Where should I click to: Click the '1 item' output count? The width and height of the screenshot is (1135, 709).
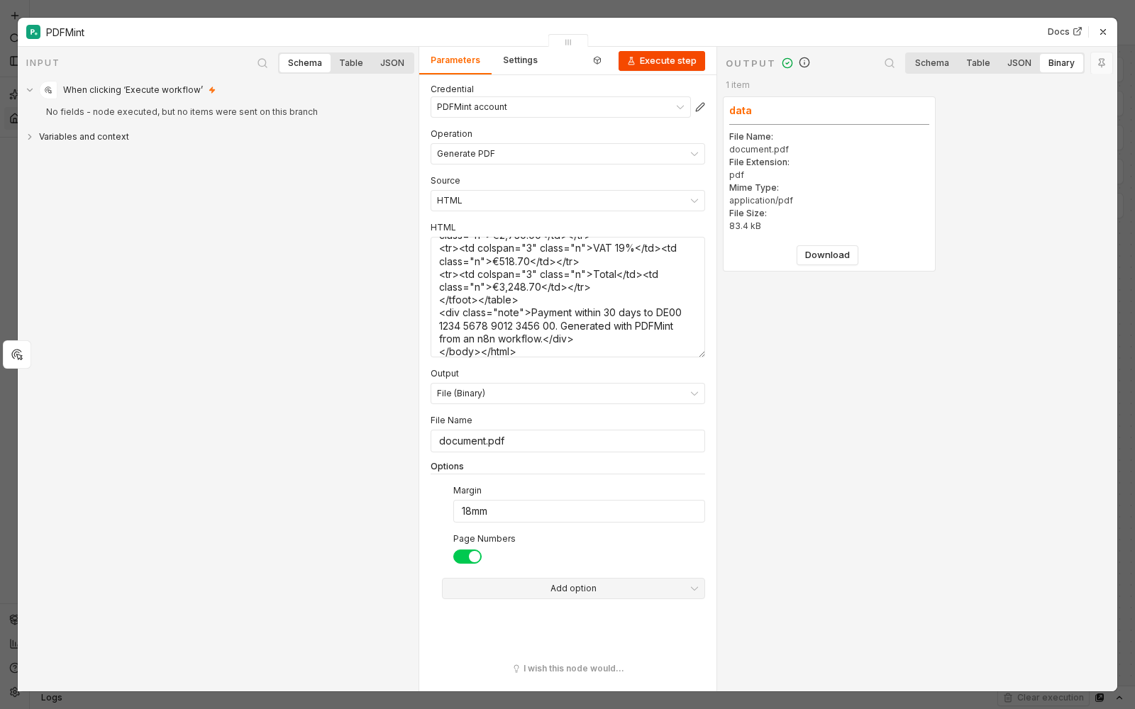(738, 85)
